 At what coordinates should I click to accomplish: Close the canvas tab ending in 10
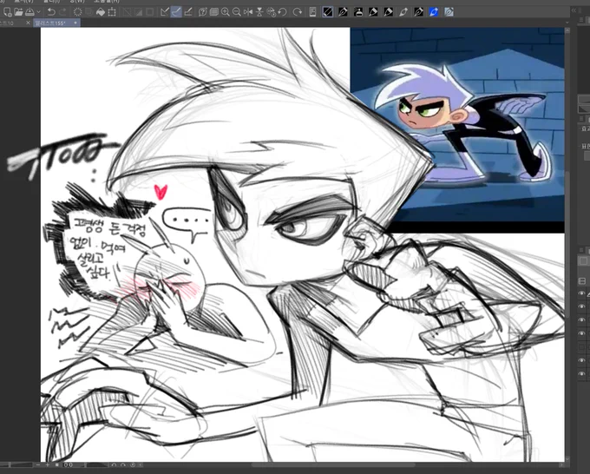point(28,23)
